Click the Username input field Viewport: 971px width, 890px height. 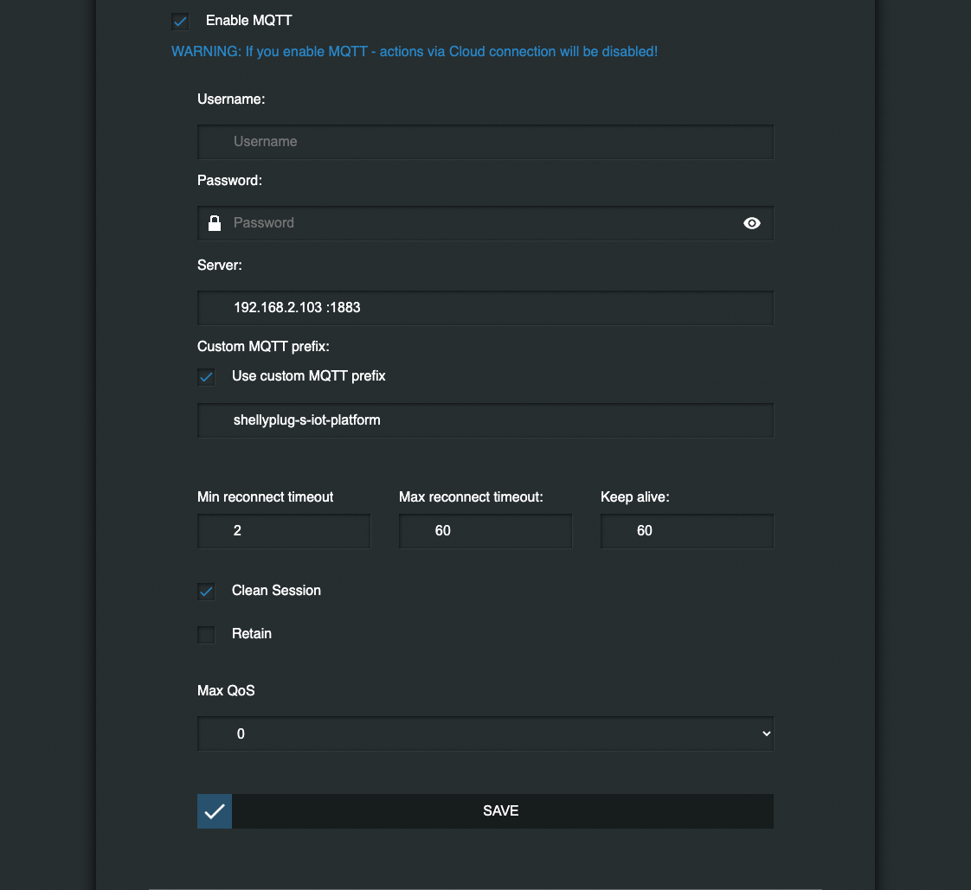pyautogui.click(x=485, y=142)
